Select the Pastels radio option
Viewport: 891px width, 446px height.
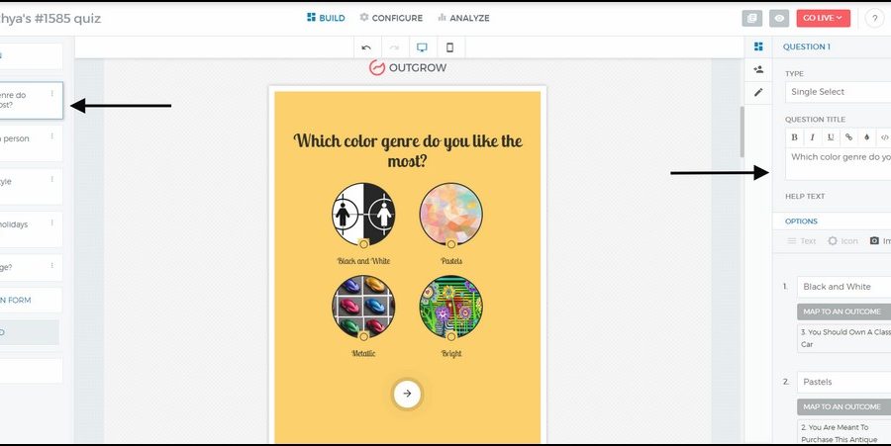pos(451,244)
